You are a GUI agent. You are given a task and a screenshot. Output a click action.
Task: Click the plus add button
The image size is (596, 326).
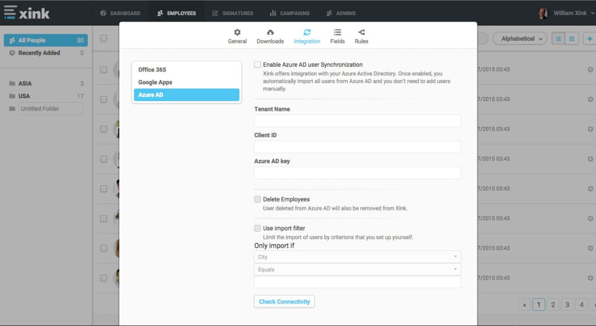(590, 39)
